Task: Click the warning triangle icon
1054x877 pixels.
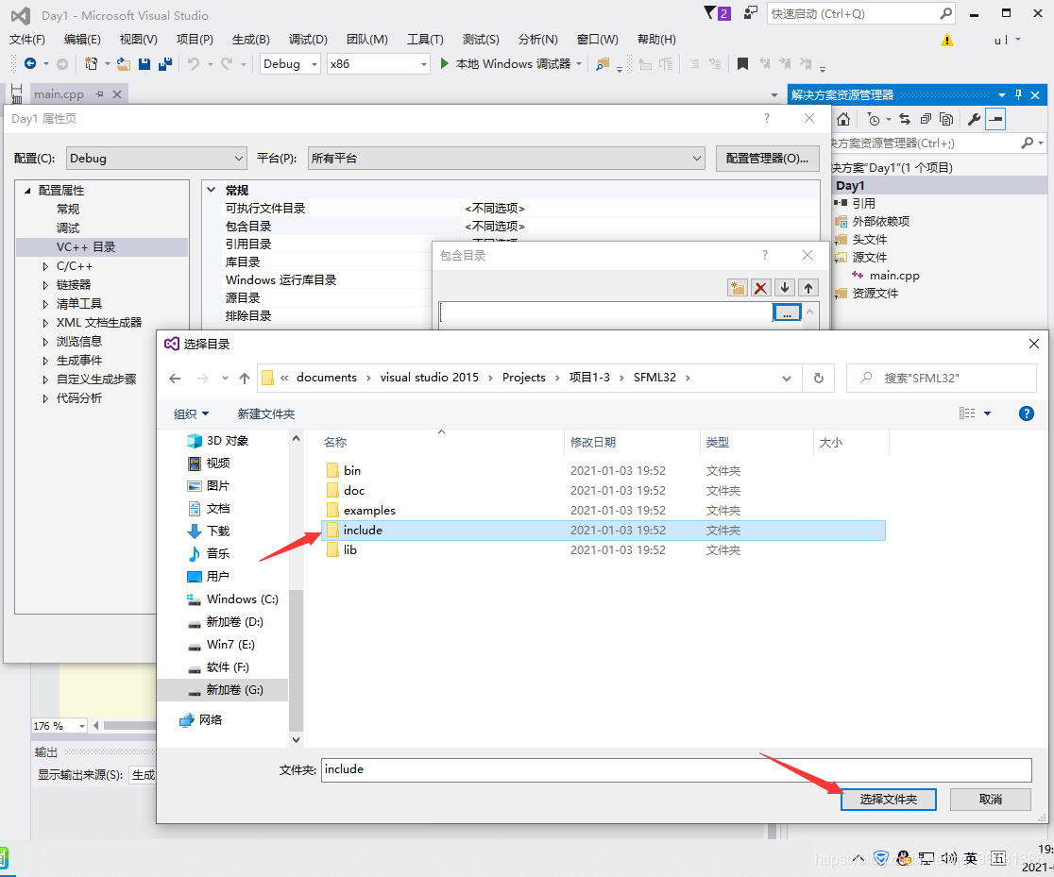Action: (947, 41)
